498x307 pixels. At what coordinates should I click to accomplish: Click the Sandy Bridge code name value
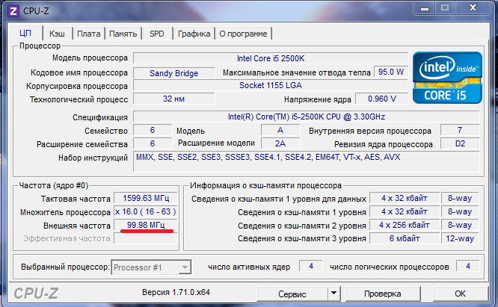[173, 73]
